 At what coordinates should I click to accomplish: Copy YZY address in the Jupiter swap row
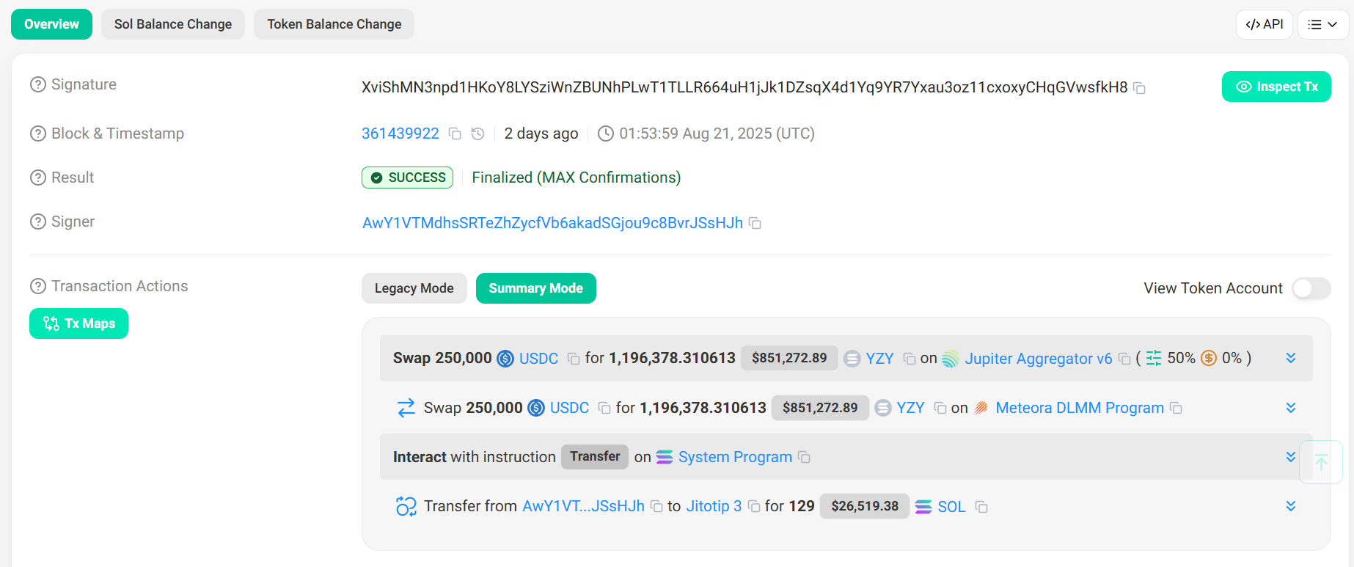pyautogui.click(x=910, y=359)
